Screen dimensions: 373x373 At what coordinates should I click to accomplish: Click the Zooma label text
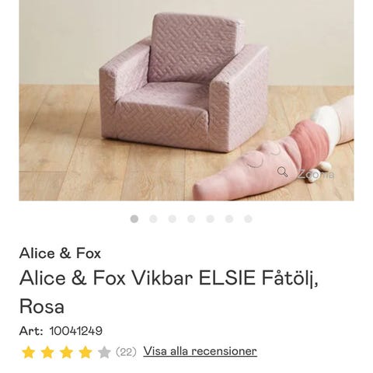[x=315, y=174]
